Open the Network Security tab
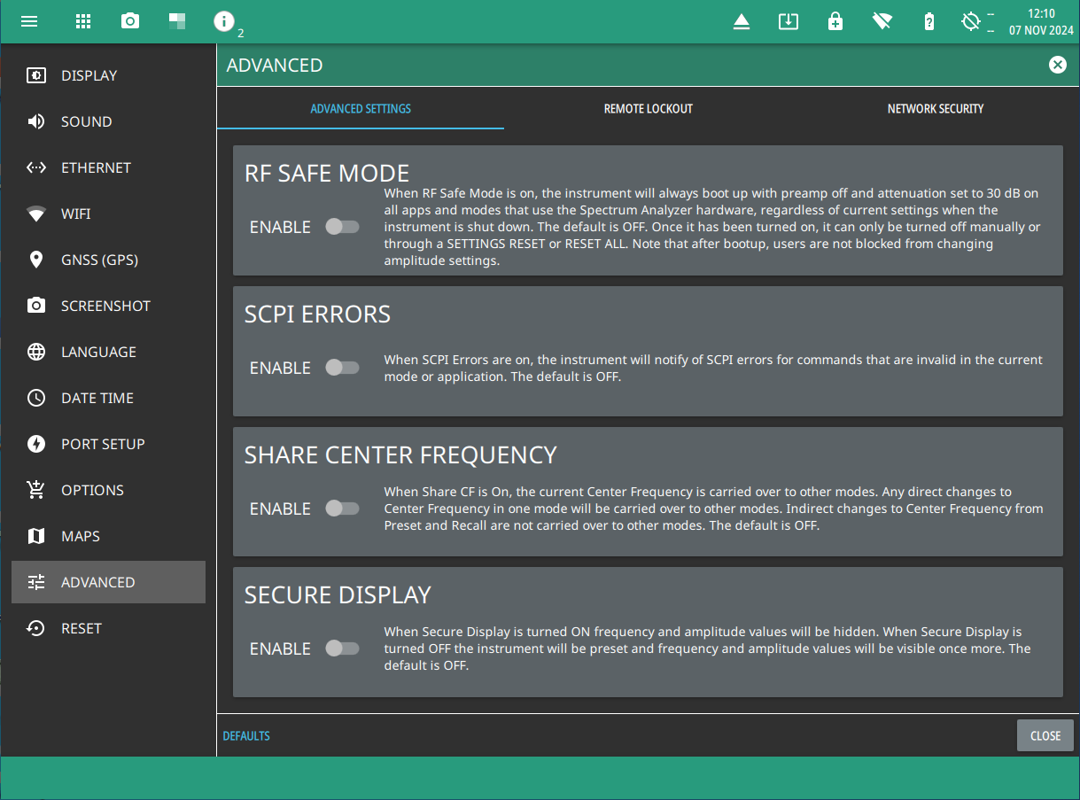This screenshot has height=800, width=1080. click(935, 109)
